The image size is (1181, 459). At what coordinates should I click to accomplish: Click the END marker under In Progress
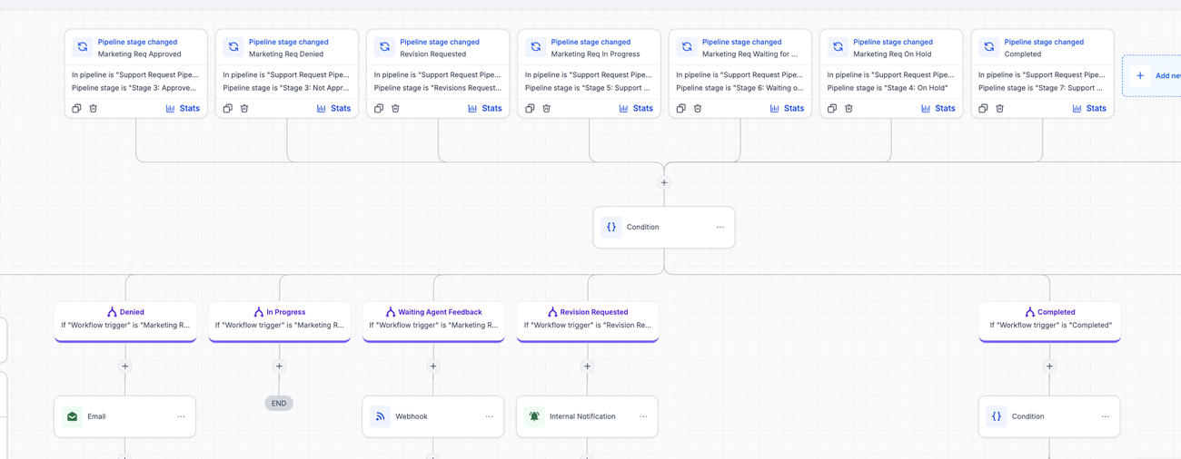[x=279, y=404]
